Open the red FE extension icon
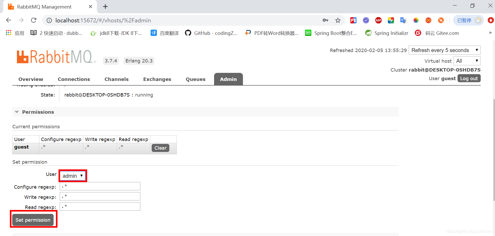 click(x=353, y=20)
